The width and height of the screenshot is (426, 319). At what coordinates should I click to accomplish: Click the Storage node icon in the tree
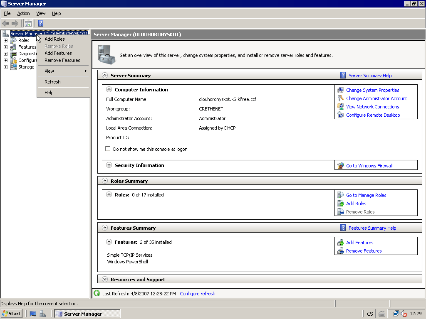click(x=13, y=67)
